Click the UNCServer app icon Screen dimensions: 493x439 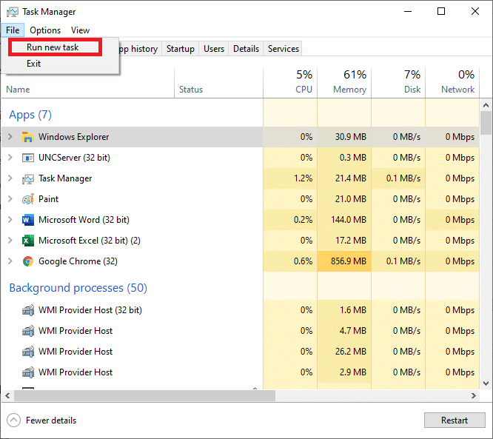point(28,158)
